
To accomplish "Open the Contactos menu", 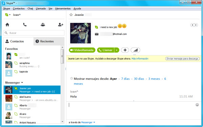I will tap(19, 8).
